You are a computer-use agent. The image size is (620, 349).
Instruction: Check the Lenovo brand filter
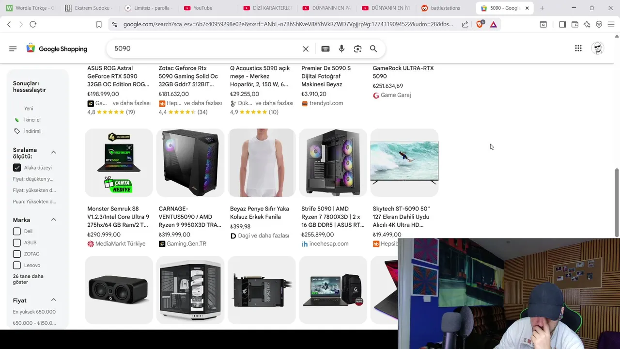(17, 265)
